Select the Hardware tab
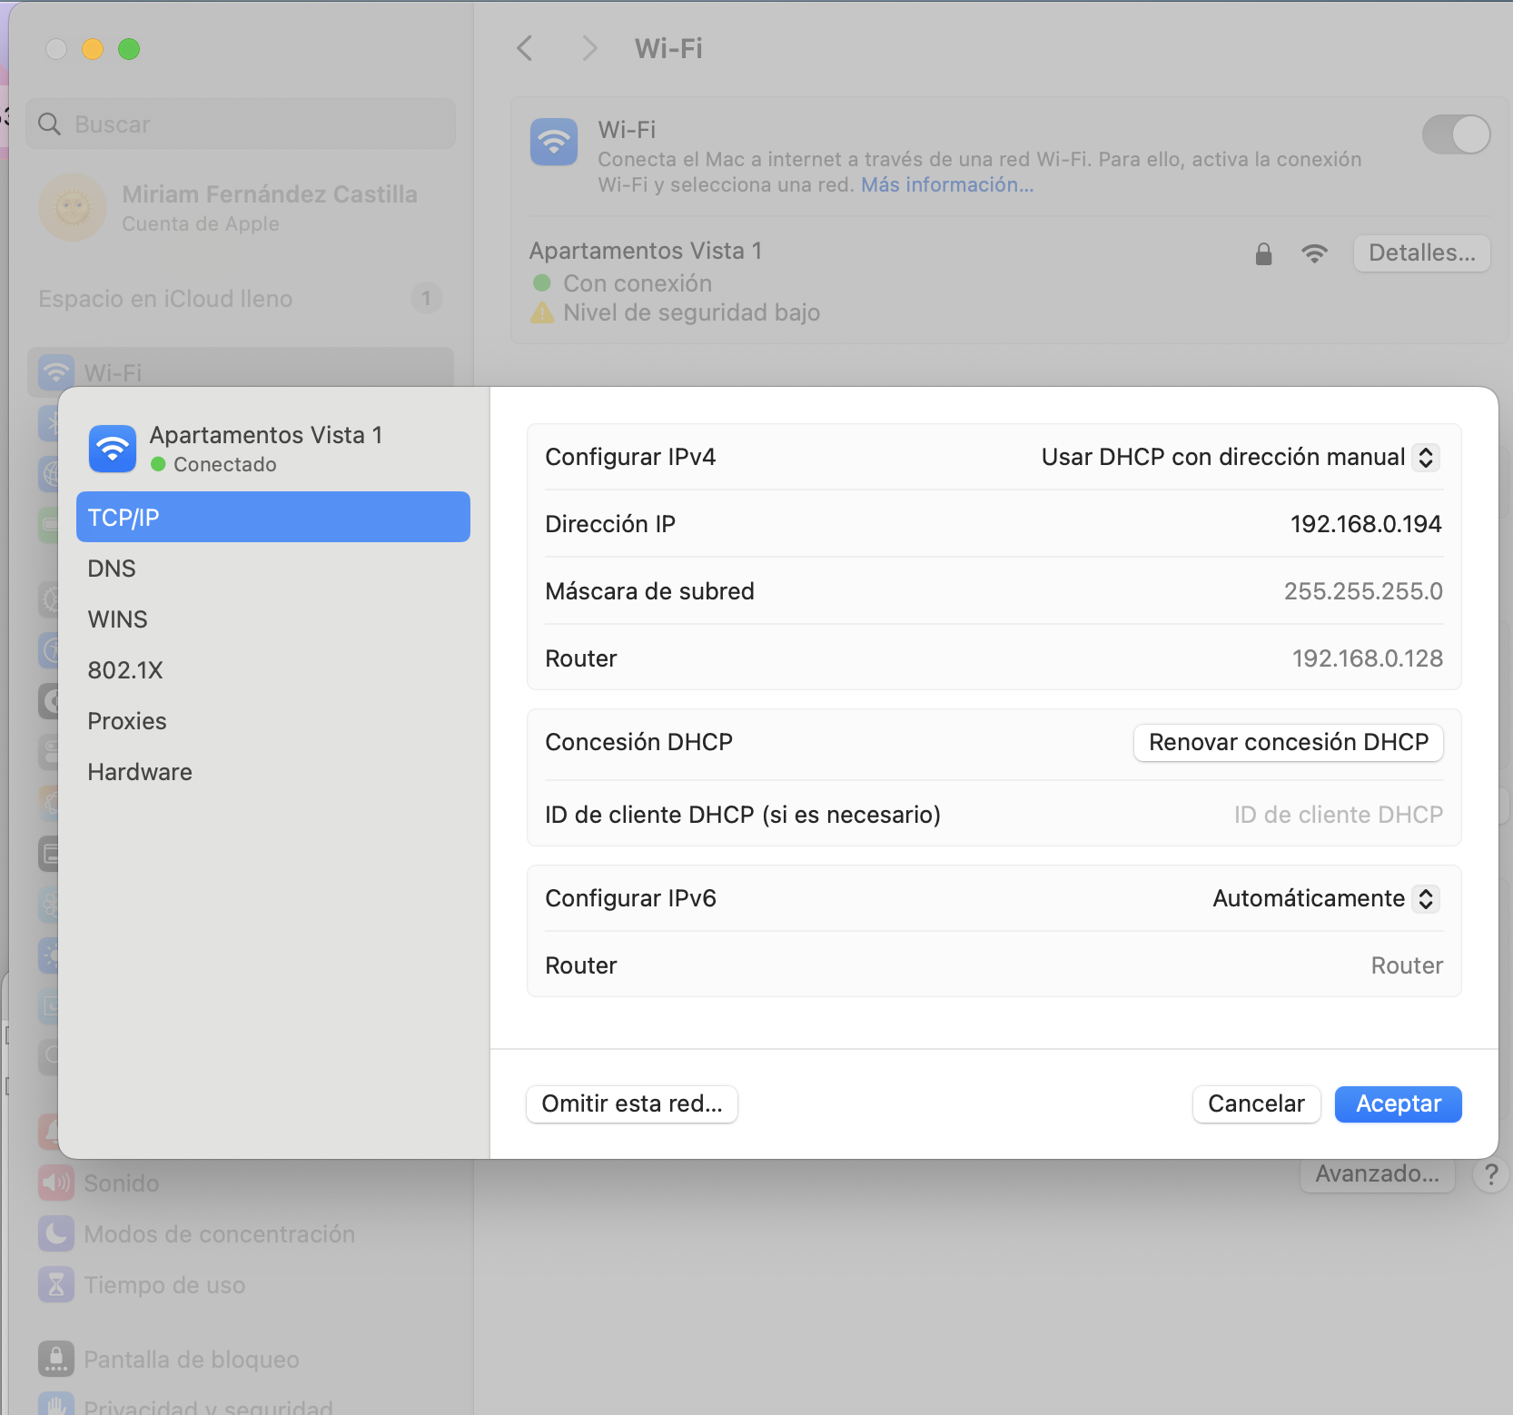 point(139,771)
